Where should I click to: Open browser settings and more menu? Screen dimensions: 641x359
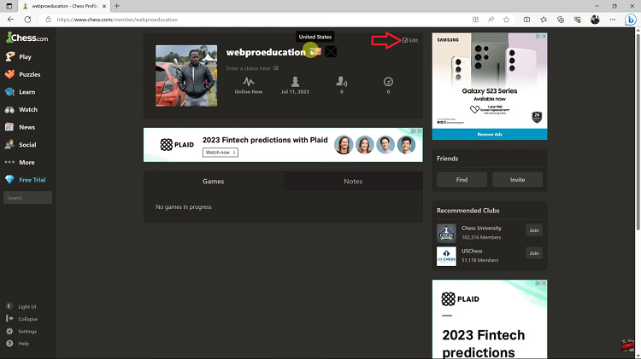pos(613,19)
